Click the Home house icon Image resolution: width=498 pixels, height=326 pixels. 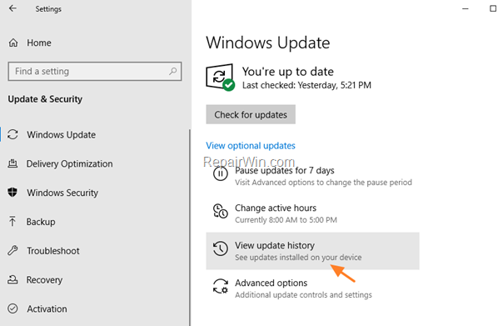pos(13,43)
